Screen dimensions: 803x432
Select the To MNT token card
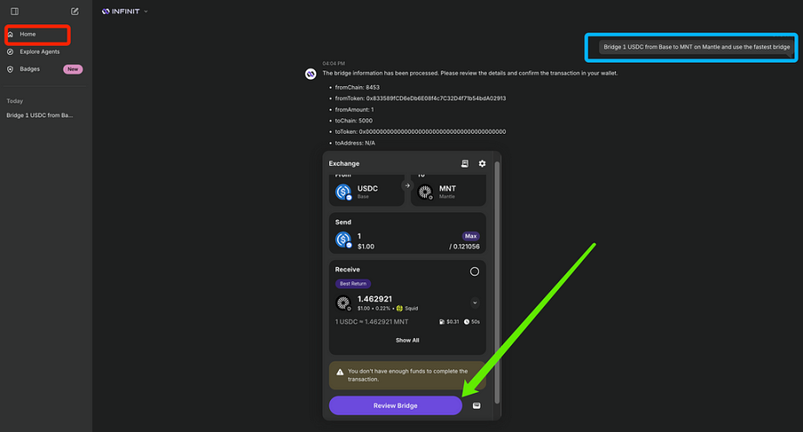click(449, 190)
